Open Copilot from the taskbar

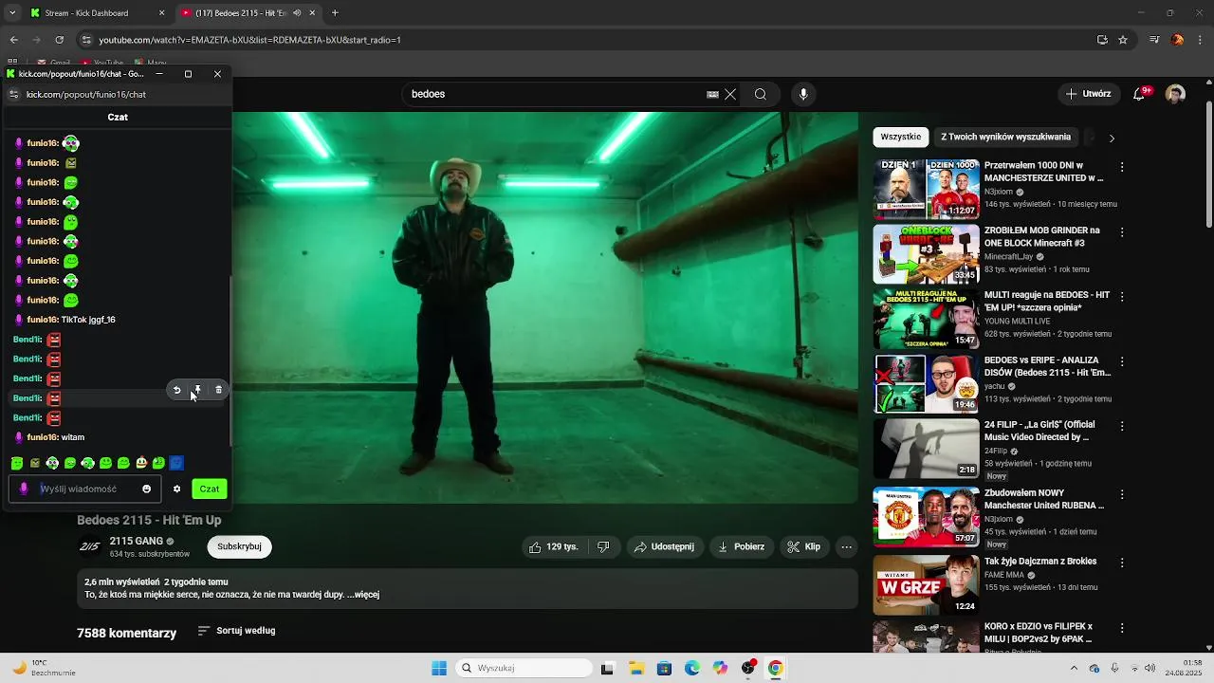coord(720,668)
